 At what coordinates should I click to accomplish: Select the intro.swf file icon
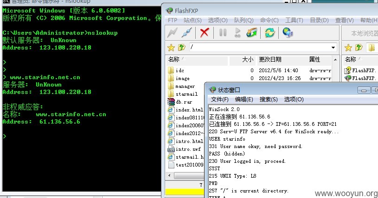[171, 149]
